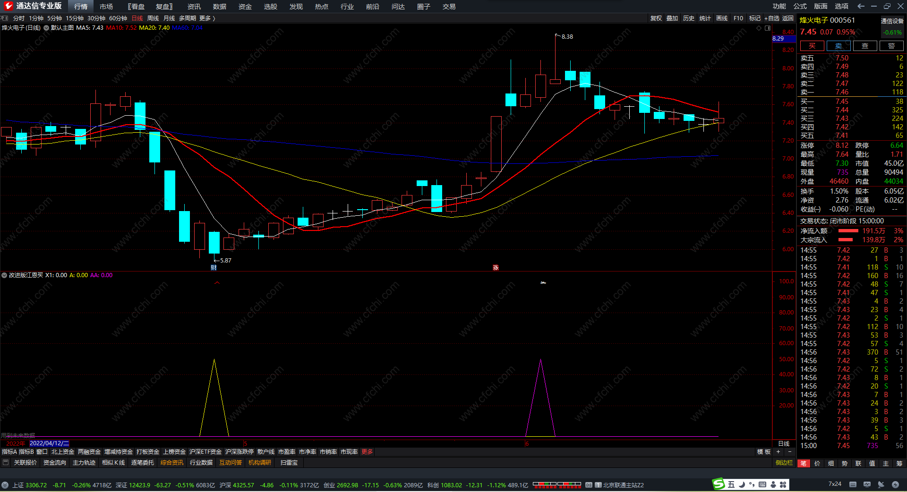The width and height of the screenshot is (907, 492).
Task: Click the moon icon in input method bar
Action: (x=742, y=484)
